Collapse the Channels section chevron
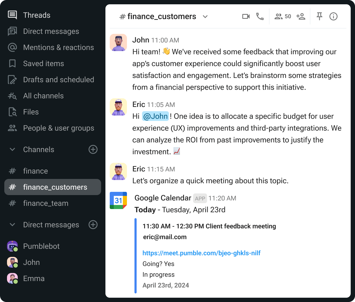The image size is (355, 302). [12, 149]
